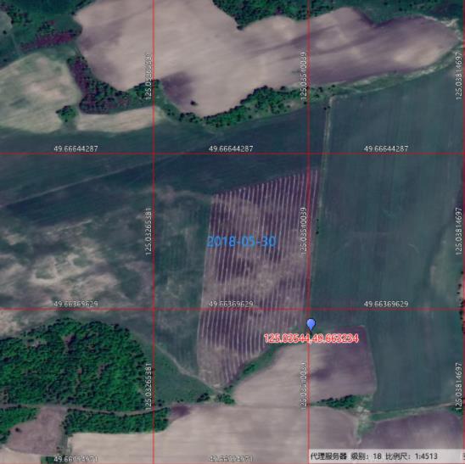Click the top-right 125.03814697 longitude label
The image size is (465, 464).
459,75
